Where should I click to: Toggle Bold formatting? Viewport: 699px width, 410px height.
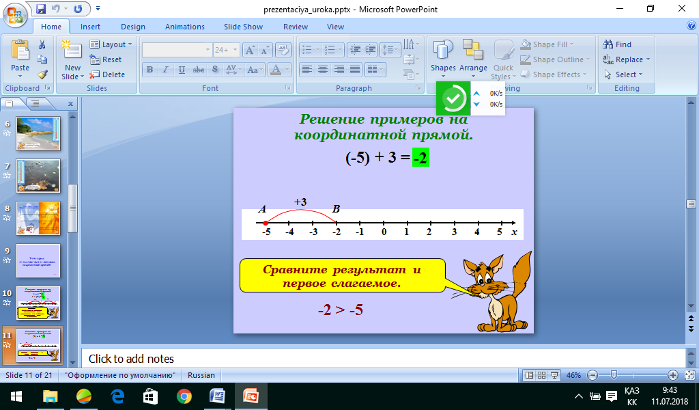point(149,70)
